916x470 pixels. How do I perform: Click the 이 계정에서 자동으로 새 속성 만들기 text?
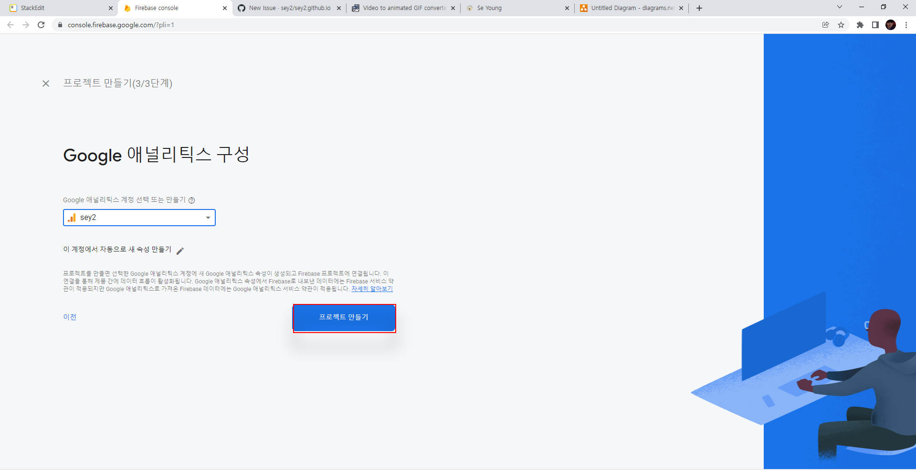point(117,250)
